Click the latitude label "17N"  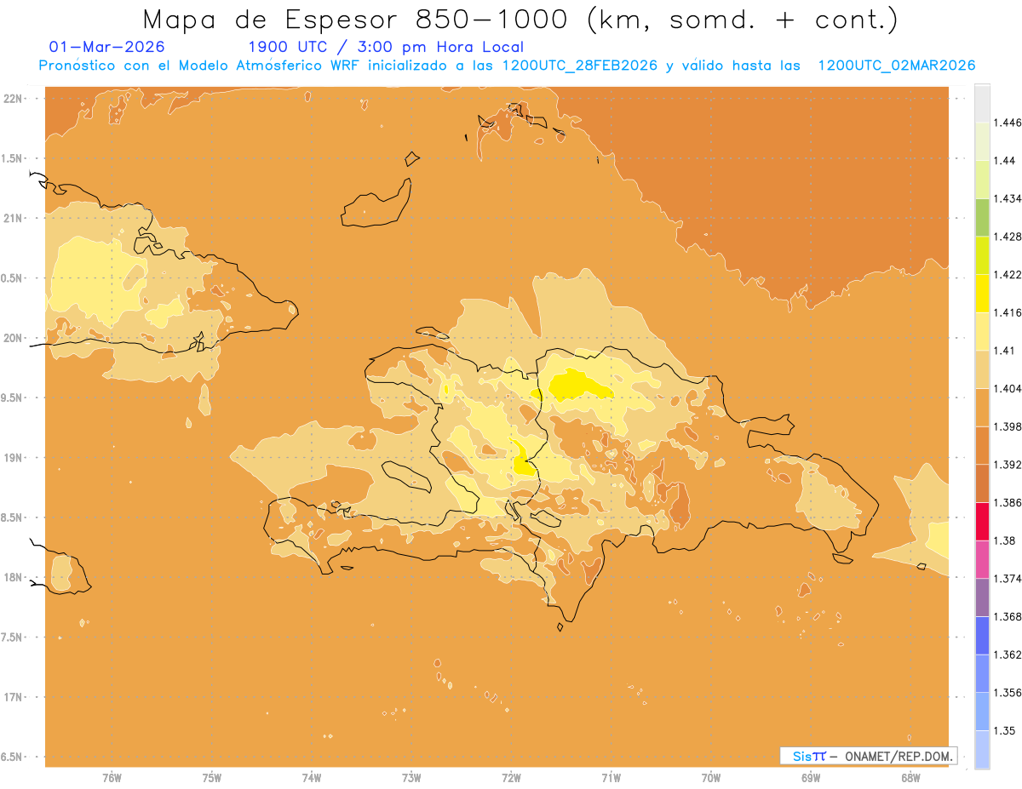(14, 697)
